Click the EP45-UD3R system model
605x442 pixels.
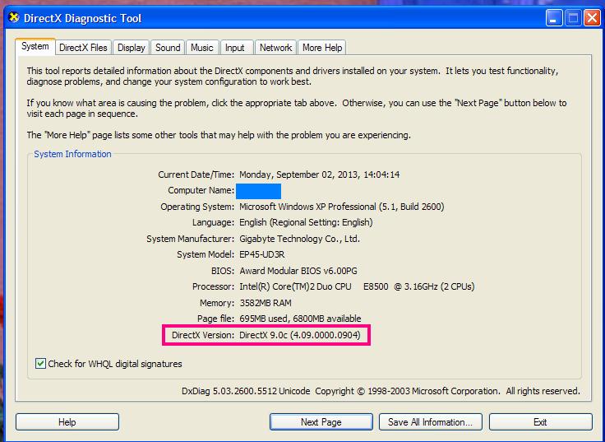click(262, 254)
